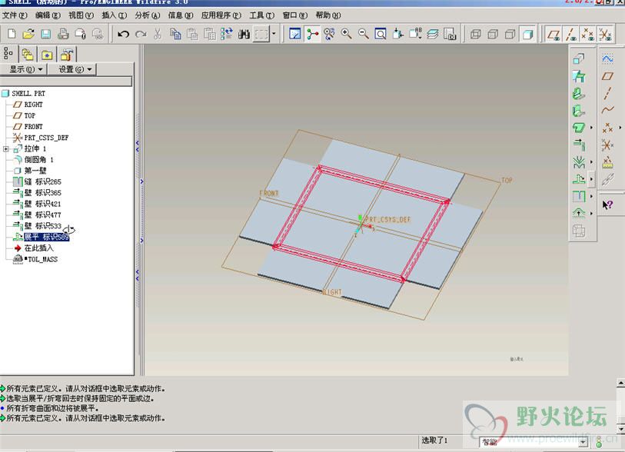This screenshot has width=625, height=452.
Task: Select the flat wall tool
Action: [x=578, y=94]
